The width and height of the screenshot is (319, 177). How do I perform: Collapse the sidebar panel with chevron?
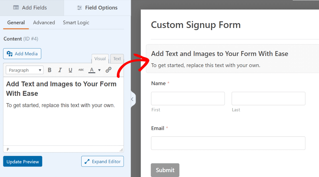point(132,99)
